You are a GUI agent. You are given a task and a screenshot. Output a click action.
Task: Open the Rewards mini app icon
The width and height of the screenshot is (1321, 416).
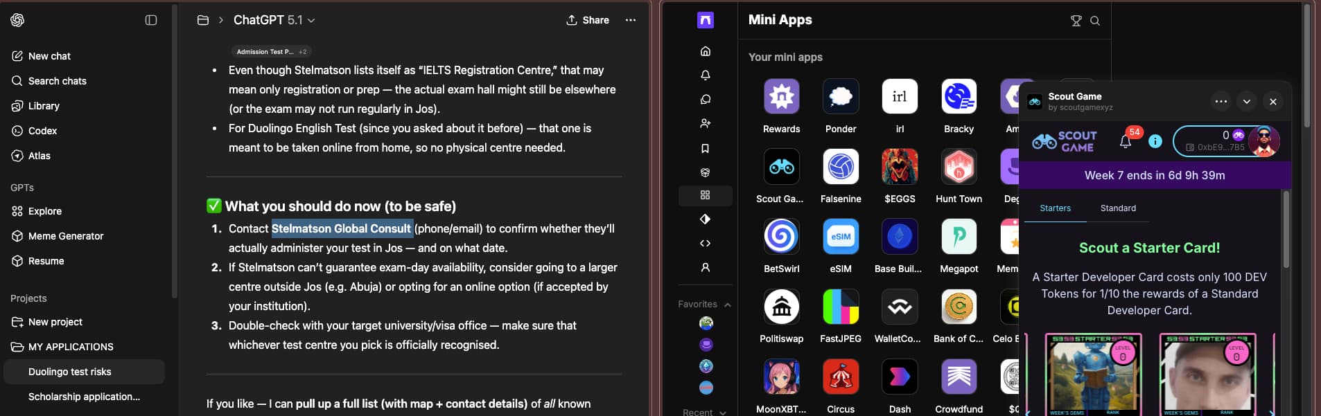tap(781, 97)
